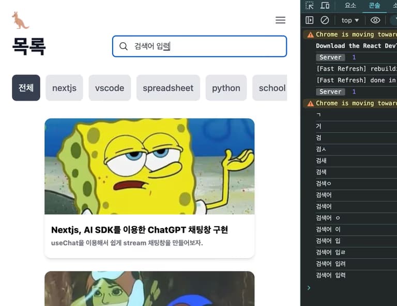The image size is (397, 306).
Task: Click the 목록 page heading
Action: tap(29, 46)
